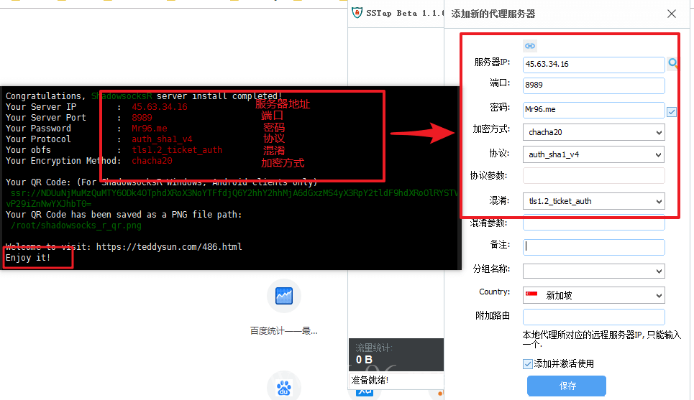Click the 附加路由 input field
The image size is (694, 400).
coord(593,317)
